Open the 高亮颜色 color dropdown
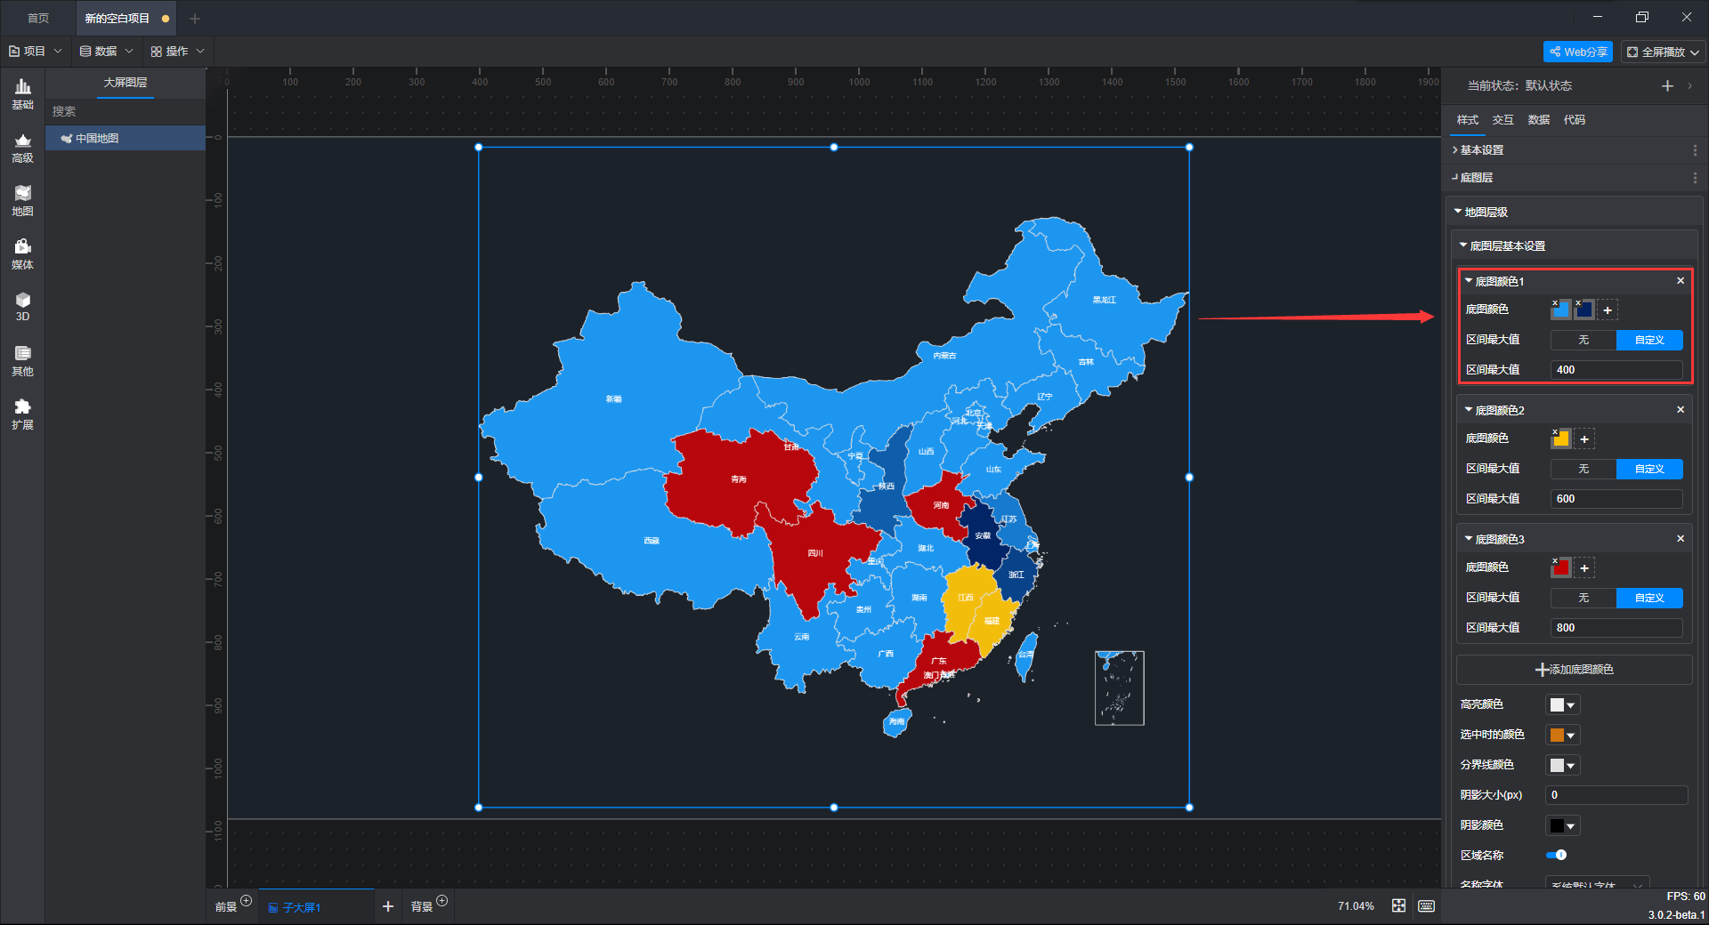Image resolution: width=1709 pixels, height=925 pixels. tap(1562, 704)
